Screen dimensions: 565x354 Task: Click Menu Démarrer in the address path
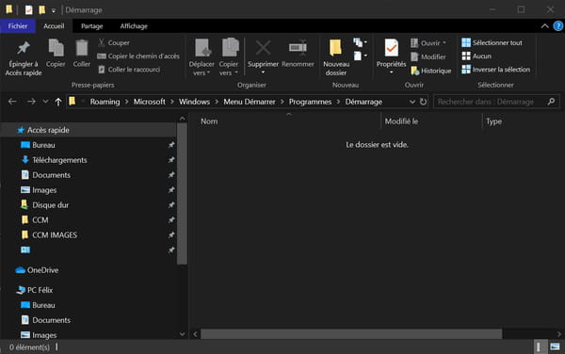point(250,102)
